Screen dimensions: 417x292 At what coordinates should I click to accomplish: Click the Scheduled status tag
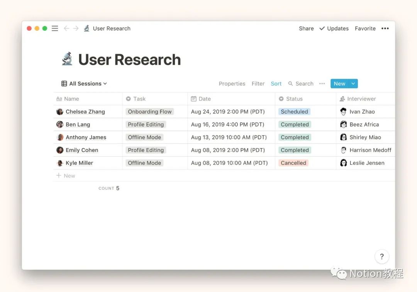pyautogui.click(x=294, y=111)
